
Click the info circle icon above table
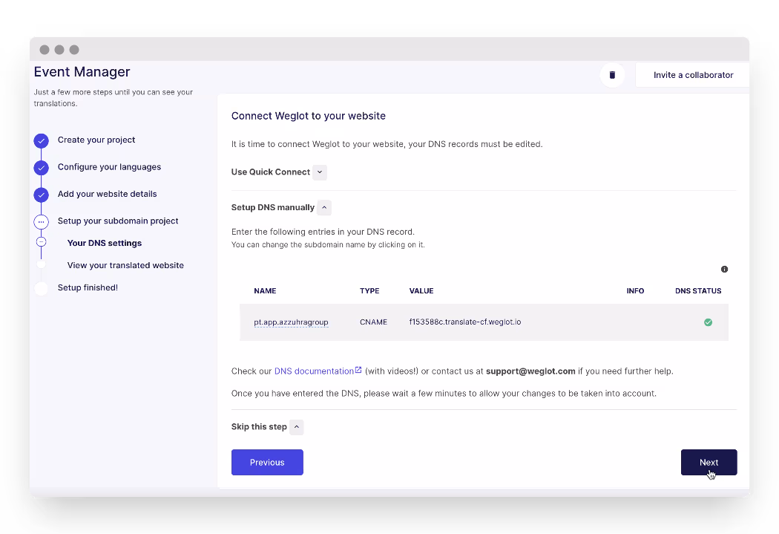point(724,269)
